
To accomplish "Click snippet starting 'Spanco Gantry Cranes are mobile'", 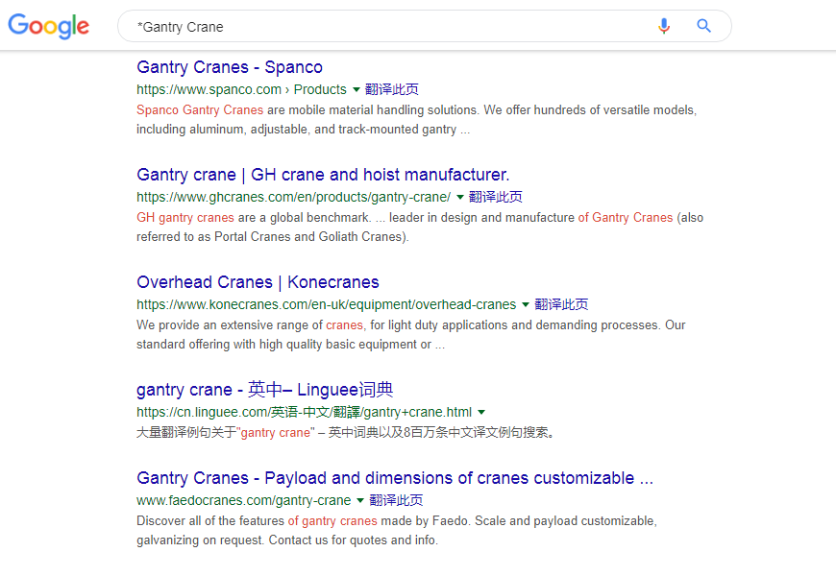I will [416, 119].
